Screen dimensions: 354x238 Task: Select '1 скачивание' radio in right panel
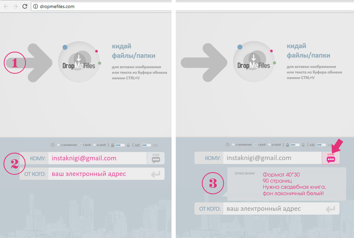233,145
